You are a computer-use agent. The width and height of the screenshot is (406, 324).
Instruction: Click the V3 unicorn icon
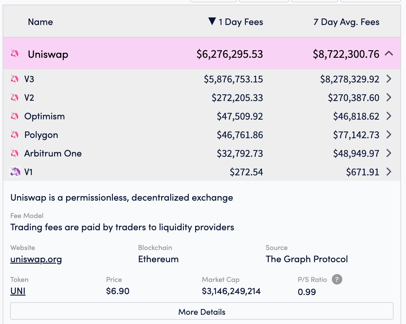15,79
